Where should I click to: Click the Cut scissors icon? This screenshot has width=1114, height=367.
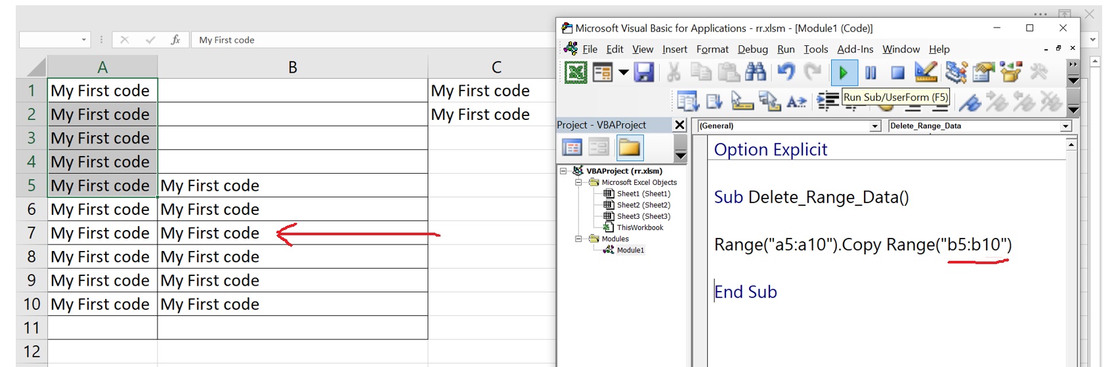[x=674, y=72]
